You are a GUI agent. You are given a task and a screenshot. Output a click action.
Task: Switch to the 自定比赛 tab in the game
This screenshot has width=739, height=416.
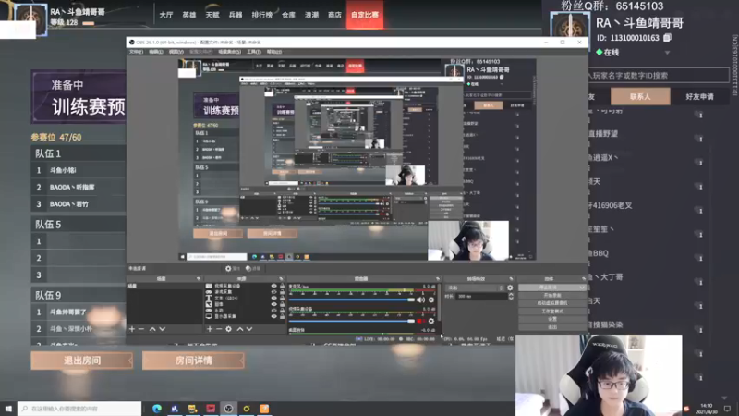pyautogui.click(x=365, y=15)
